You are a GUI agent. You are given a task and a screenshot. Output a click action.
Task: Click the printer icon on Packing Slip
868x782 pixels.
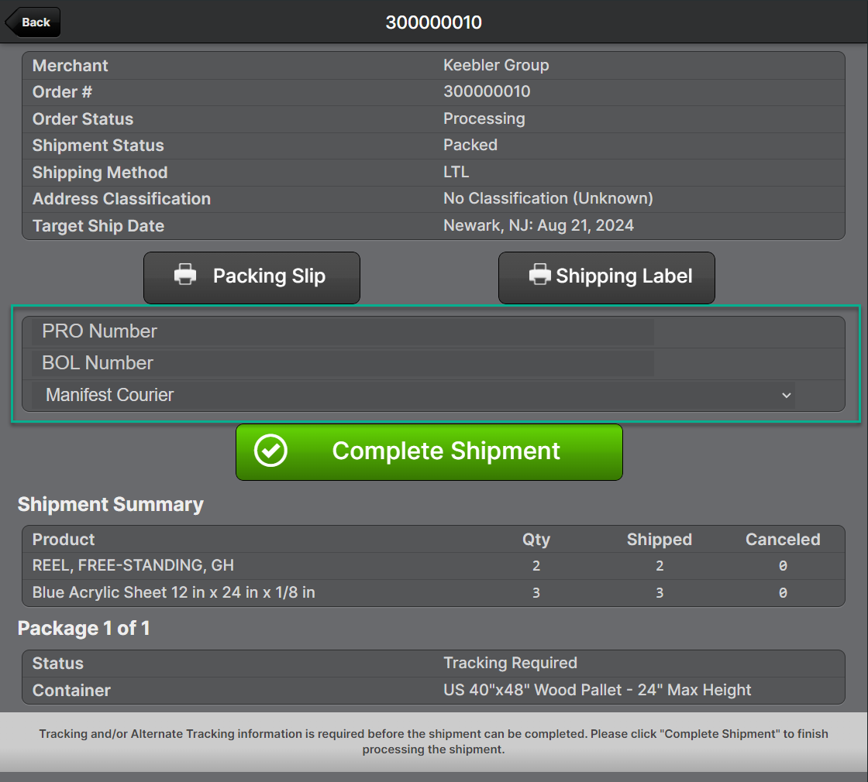(185, 276)
